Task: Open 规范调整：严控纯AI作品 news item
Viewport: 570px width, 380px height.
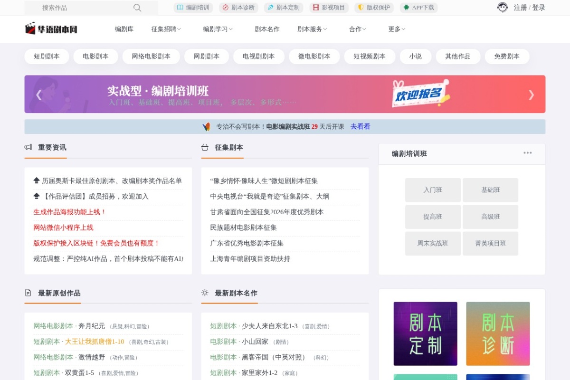Action: (108, 259)
